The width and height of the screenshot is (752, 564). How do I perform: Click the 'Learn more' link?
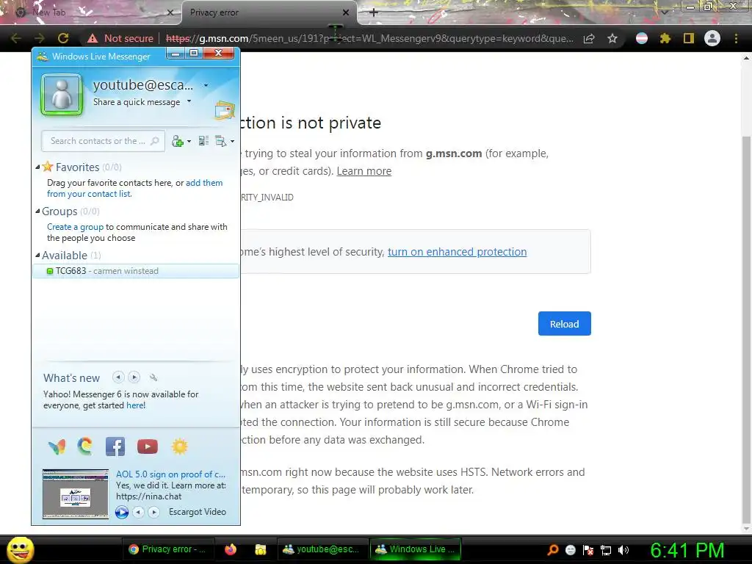[364, 171]
